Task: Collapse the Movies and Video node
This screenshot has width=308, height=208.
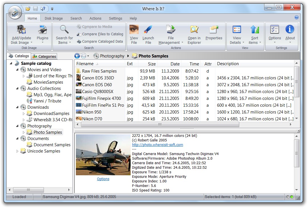Action: pyautogui.click(x=17, y=70)
